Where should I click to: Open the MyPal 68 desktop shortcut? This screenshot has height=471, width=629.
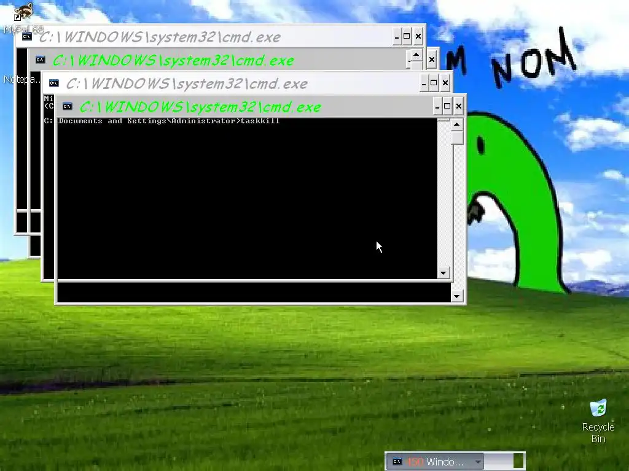23,18
